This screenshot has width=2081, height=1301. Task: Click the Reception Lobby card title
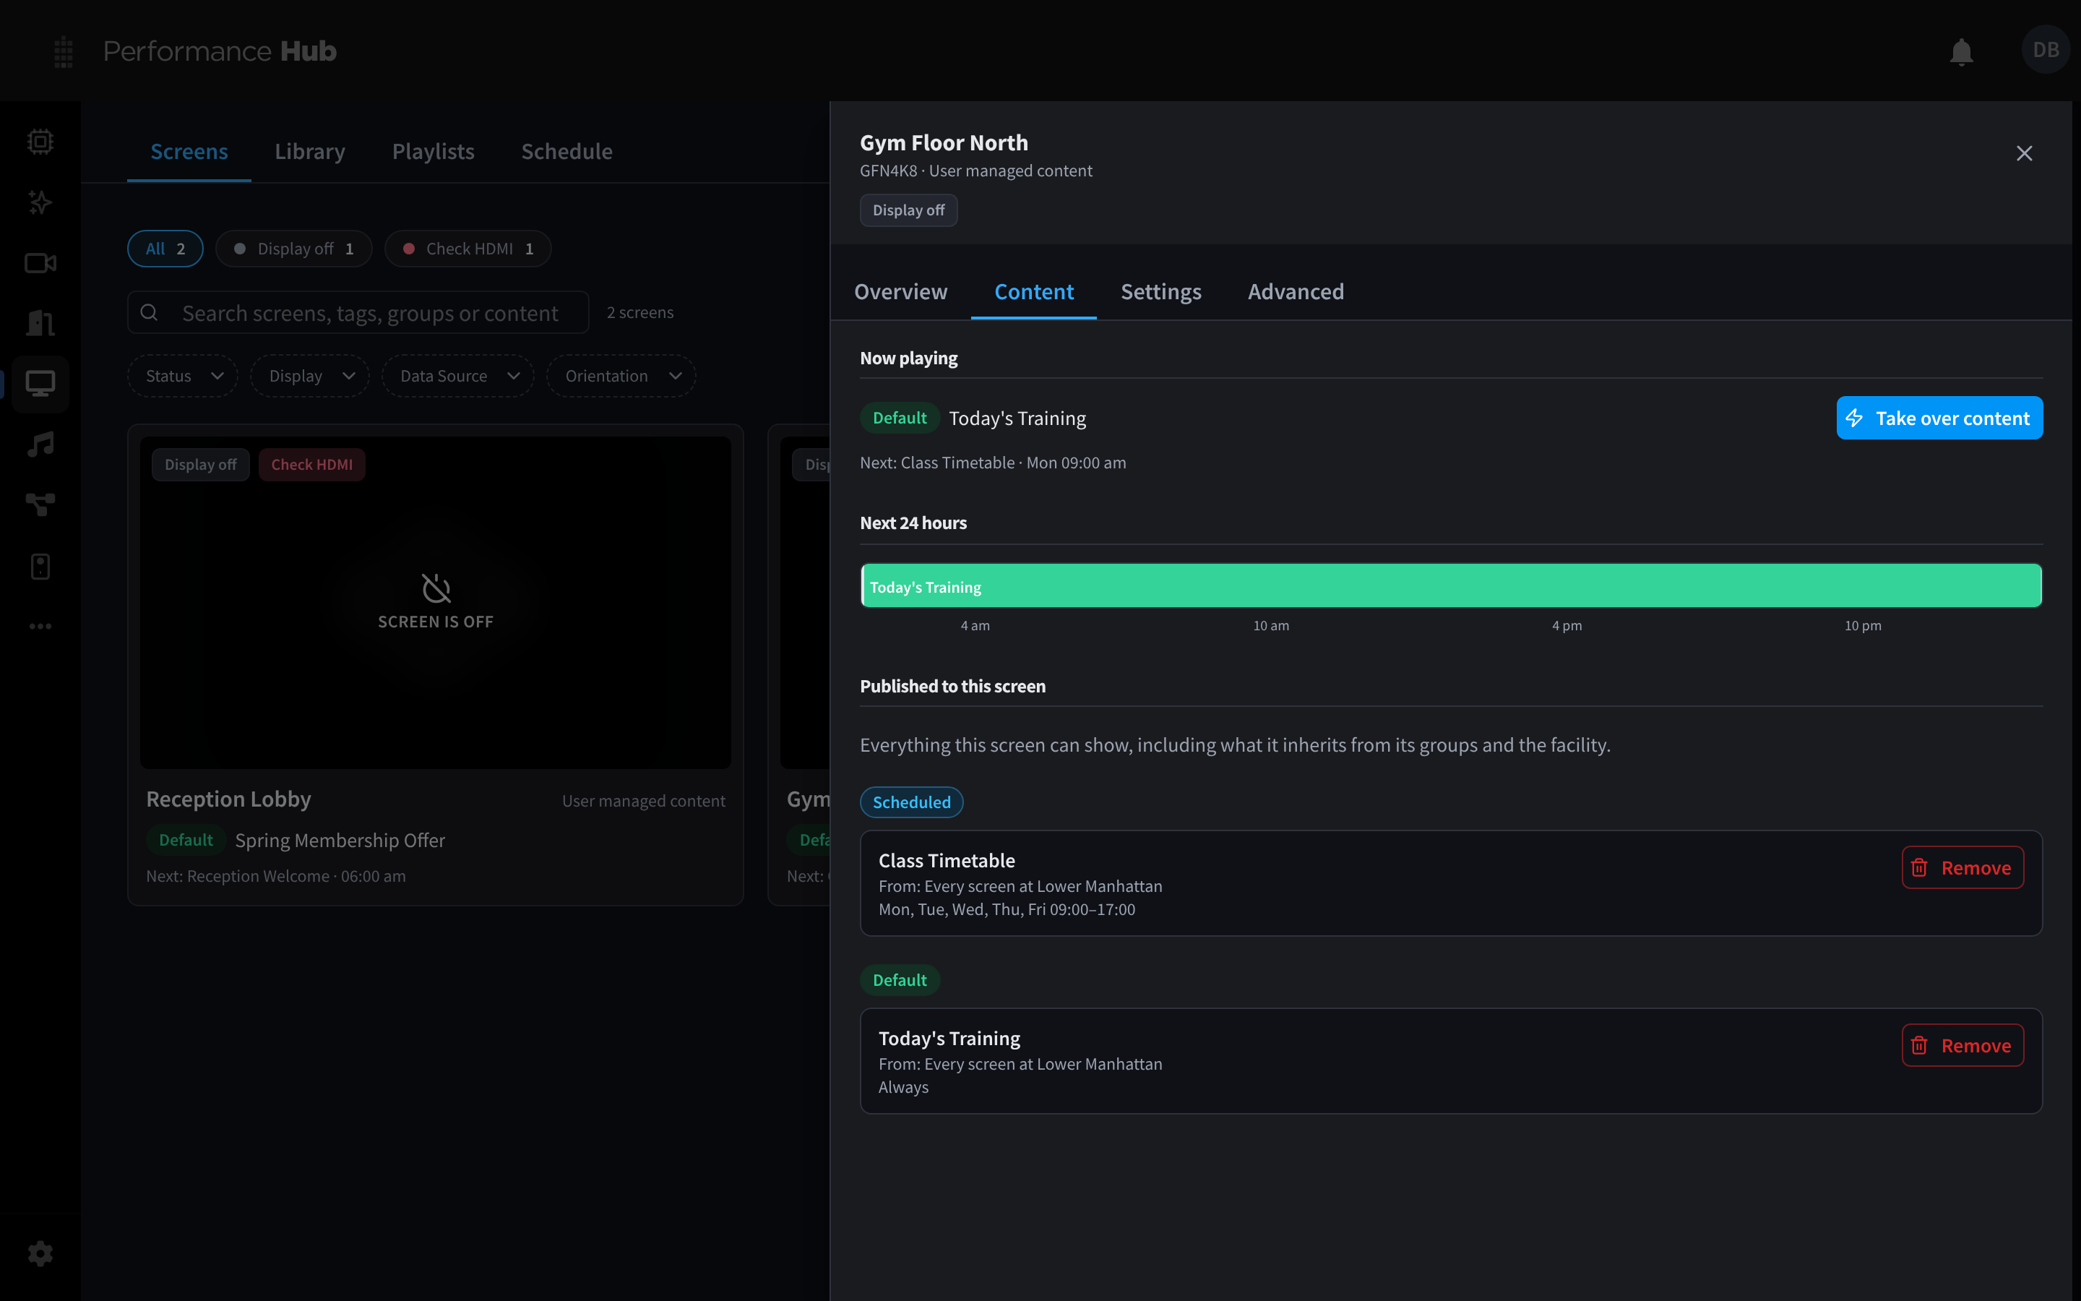(x=228, y=799)
